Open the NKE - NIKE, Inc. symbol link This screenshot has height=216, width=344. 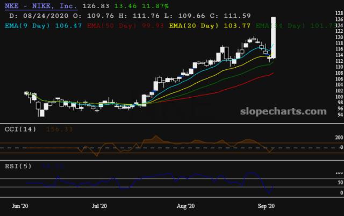pos(41,6)
